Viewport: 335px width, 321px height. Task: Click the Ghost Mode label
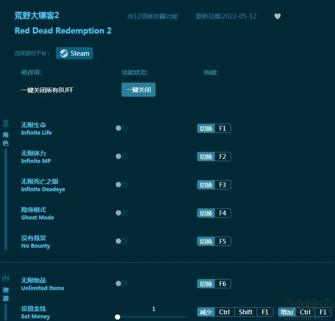pyautogui.click(x=38, y=218)
